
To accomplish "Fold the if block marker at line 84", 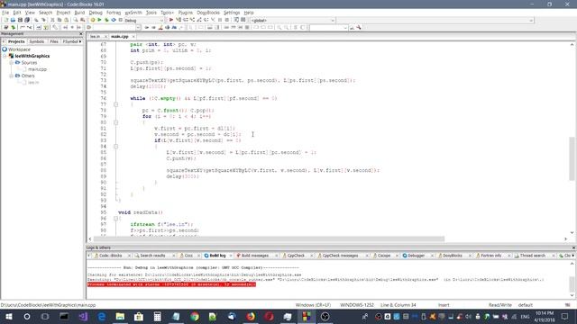I will pyautogui.click(x=115, y=147).
